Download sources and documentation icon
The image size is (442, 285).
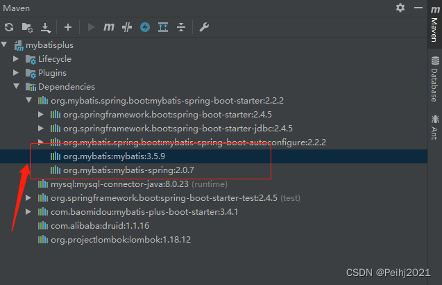pos(45,27)
